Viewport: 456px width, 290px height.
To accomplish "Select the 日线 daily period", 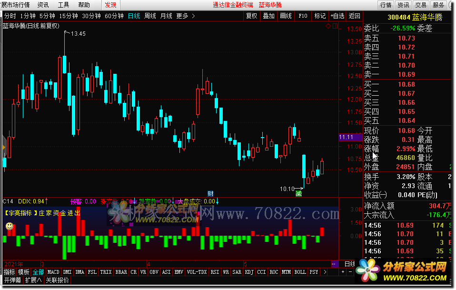I will point(134,16).
